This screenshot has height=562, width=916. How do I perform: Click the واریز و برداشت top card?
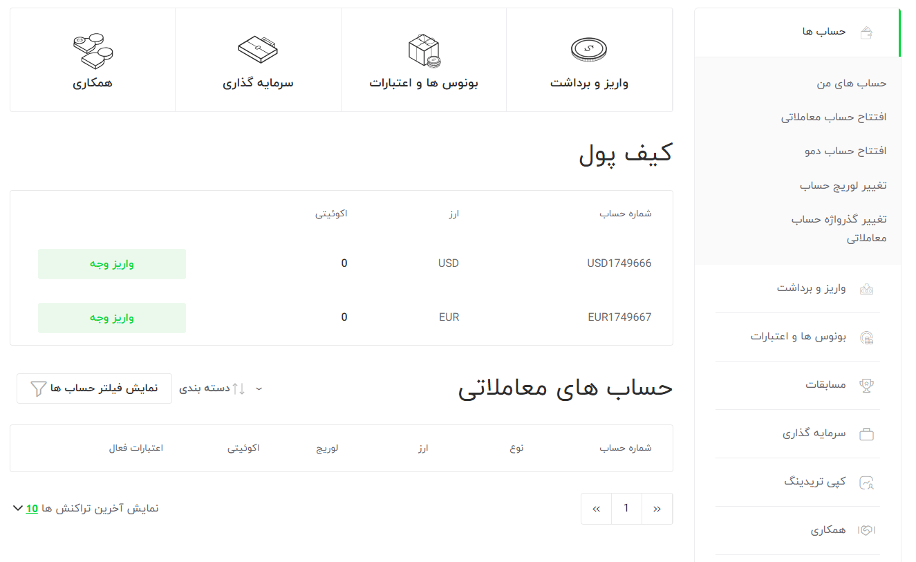(x=589, y=60)
